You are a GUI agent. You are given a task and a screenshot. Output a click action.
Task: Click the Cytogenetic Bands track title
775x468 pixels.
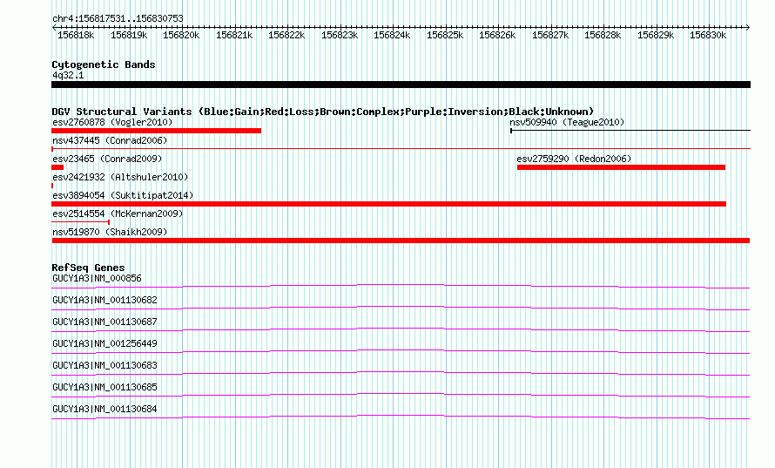click(x=104, y=64)
